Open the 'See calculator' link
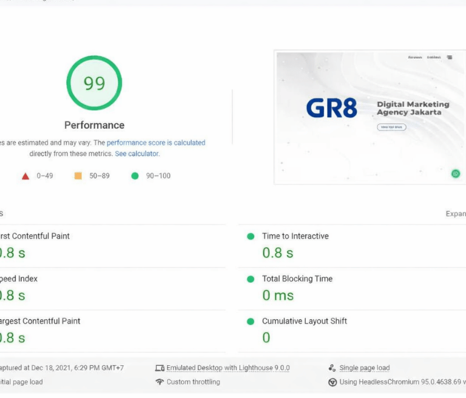The width and height of the screenshot is (466, 398). point(137,153)
